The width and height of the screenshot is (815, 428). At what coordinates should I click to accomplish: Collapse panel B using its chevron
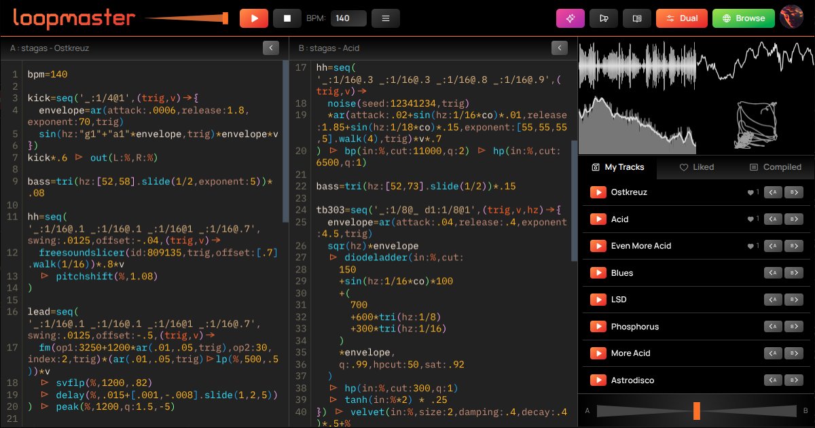coord(559,48)
